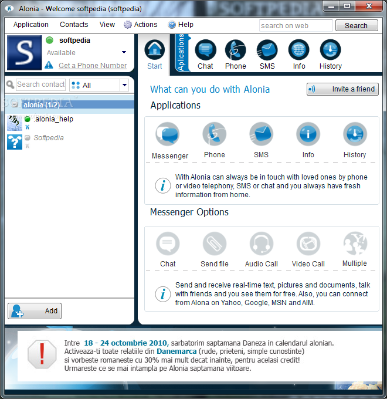Click the Add contact button

pyautogui.click(x=35, y=311)
